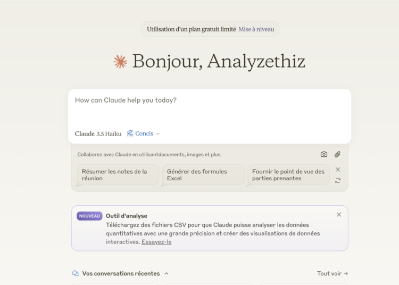Pick Fournir le point de vue des parties prenantes
The width and height of the screenshot is (399, 285).
[x=288, y=175]
